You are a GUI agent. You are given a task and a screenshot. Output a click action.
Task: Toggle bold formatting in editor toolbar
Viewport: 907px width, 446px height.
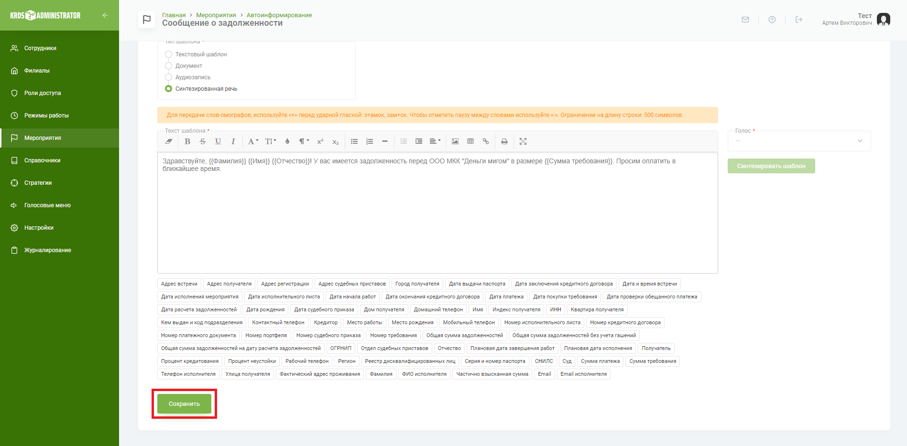[x=187, y=141]
